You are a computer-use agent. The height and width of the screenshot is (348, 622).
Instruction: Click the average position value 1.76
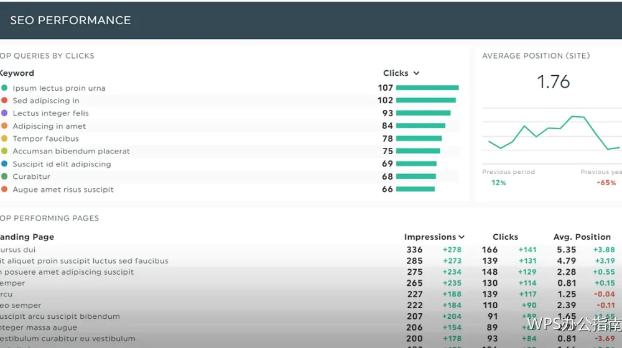point(554,82)
